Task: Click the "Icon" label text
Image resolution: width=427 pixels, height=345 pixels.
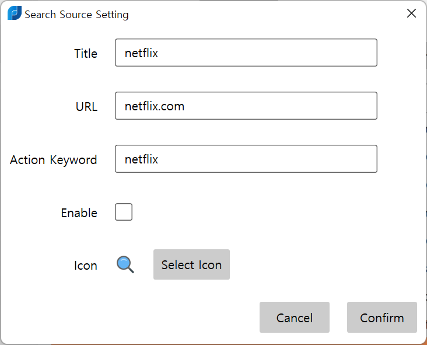Action: [86, 266]
